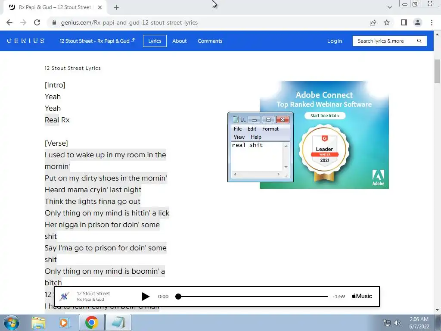The width and height of the screenshot is (441, 331).
Task: Click the forward navigation arrow
Action: coord(23,22)
